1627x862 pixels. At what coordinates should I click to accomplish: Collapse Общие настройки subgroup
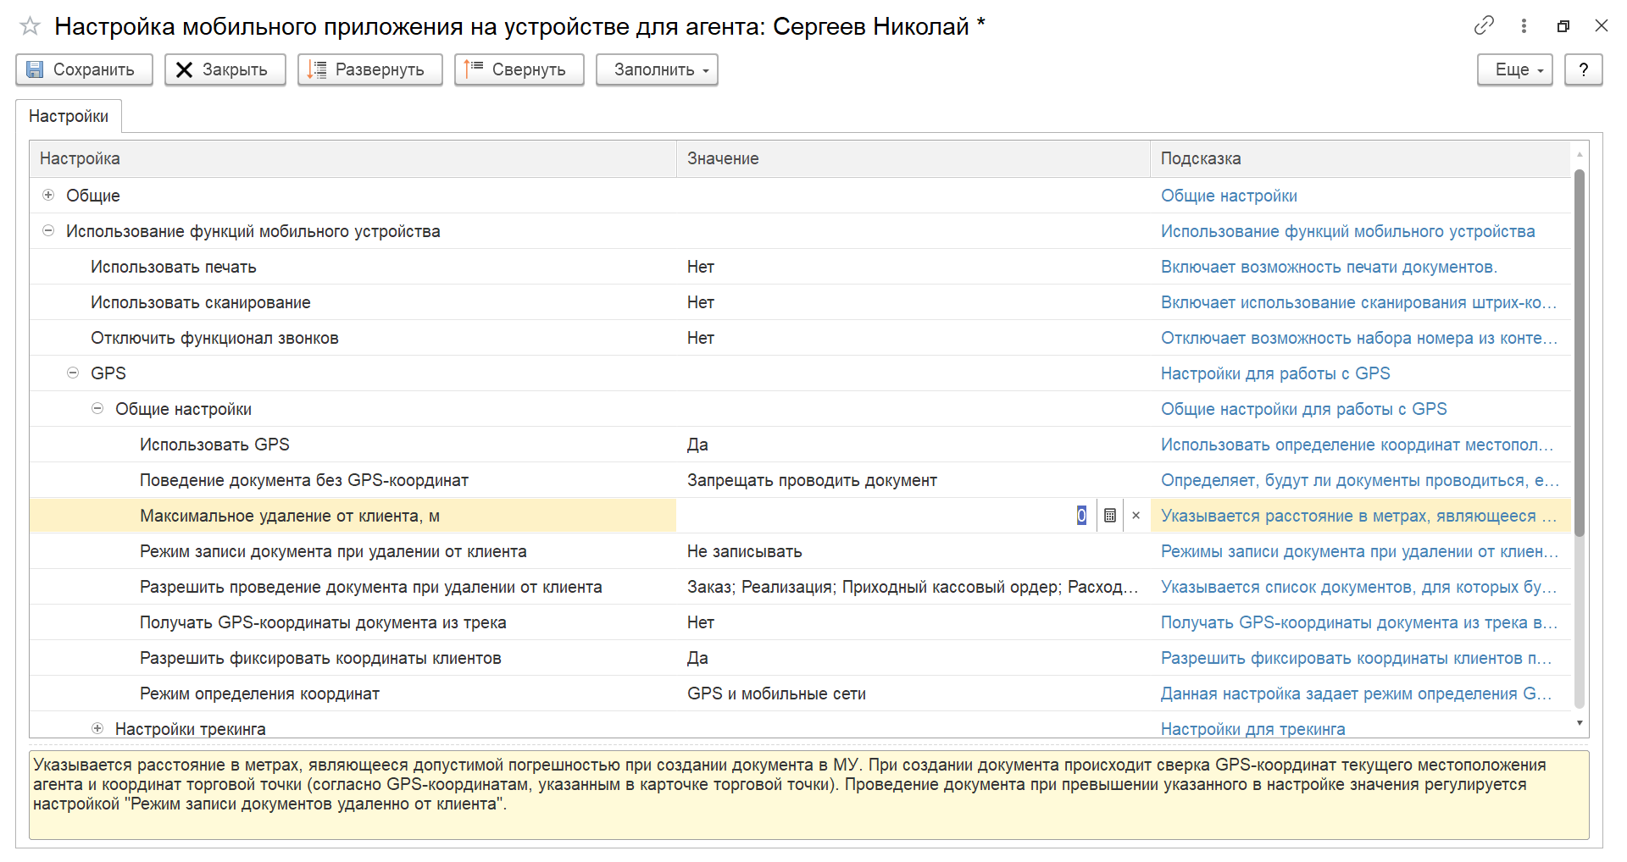point(97,408)
